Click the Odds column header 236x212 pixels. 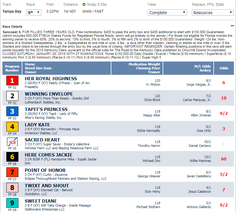click(224, 68)
